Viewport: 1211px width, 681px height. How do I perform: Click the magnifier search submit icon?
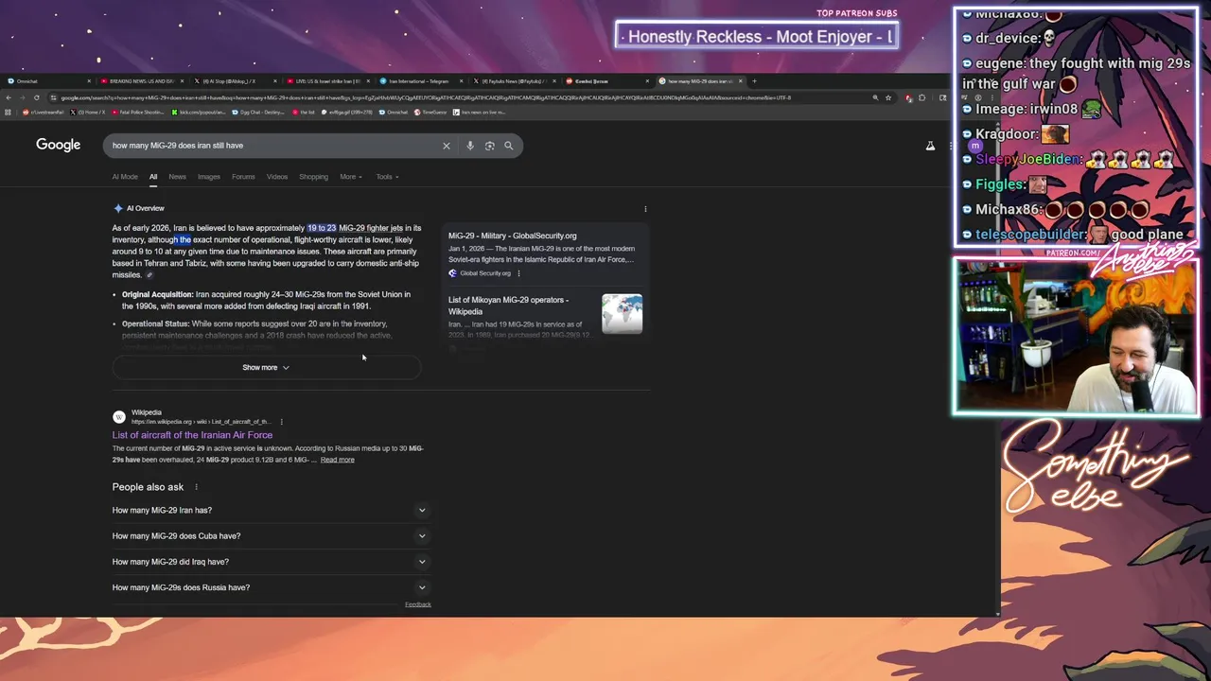click(x=508, y=146)
